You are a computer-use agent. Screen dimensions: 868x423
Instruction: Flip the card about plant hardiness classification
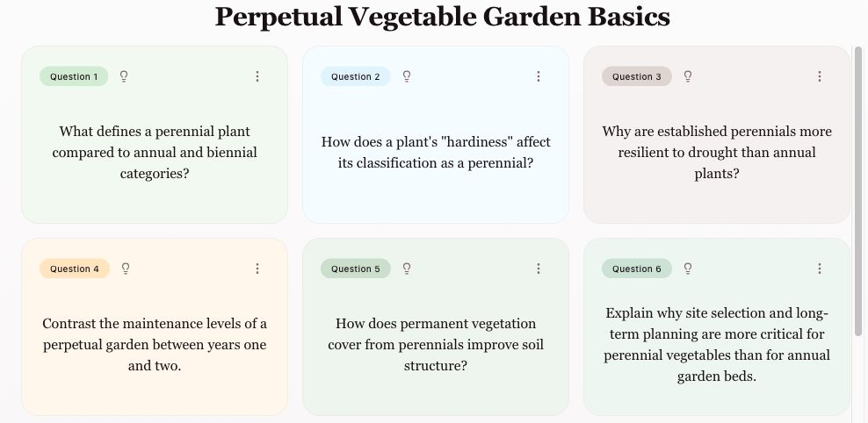[436, 153]
